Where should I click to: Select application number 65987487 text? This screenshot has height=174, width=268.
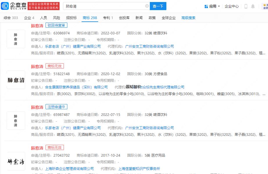[62, 115]
